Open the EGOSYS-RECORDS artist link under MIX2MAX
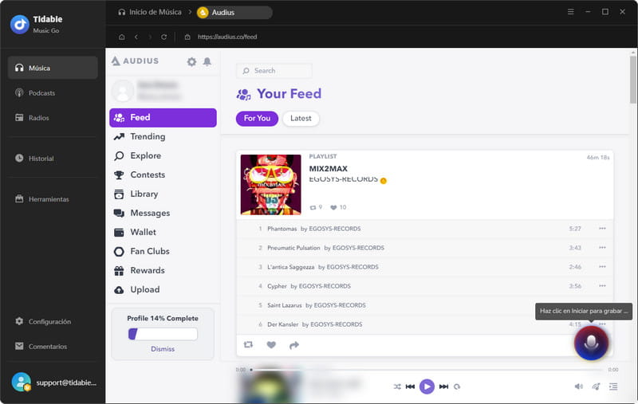The image size is (638, 404). click(x=344, y=179)
